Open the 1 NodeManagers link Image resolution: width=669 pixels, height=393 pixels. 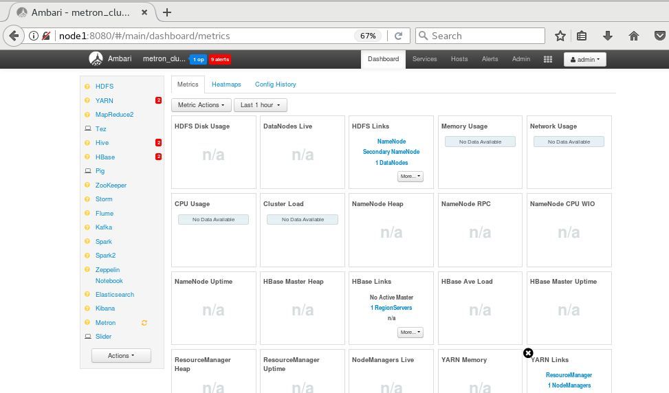(x=569, y=385)
